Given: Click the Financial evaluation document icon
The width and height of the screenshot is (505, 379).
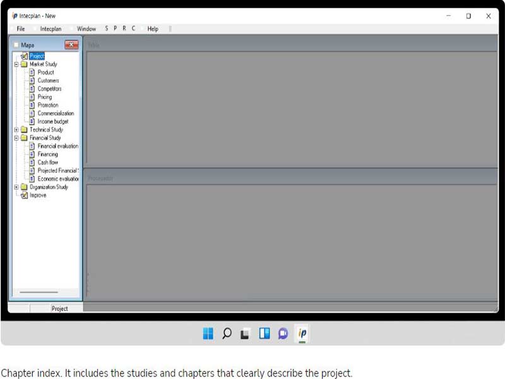Looking at the screenshot, I should (32, 146).
